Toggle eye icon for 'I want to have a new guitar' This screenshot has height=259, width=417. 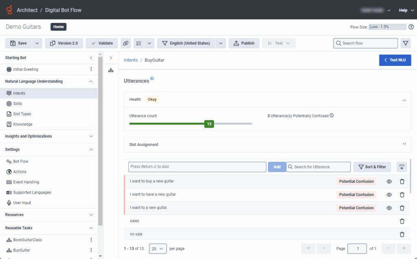coord(389,195)
